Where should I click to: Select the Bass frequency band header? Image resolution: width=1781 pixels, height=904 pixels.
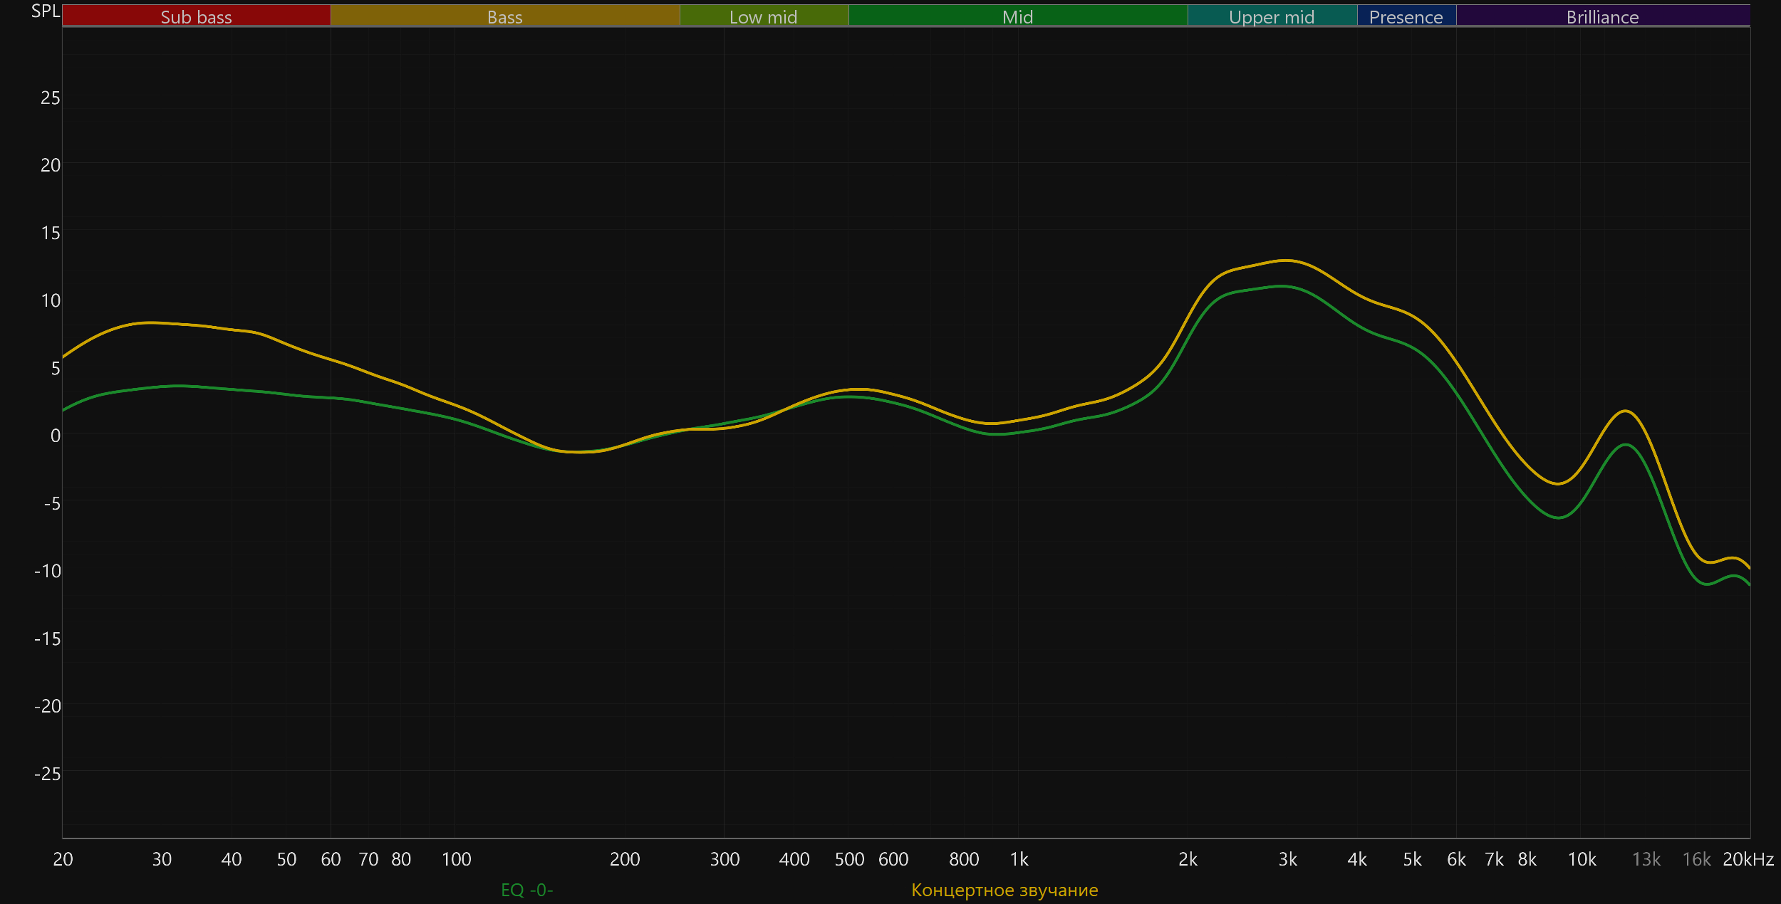tap(504, 16)
